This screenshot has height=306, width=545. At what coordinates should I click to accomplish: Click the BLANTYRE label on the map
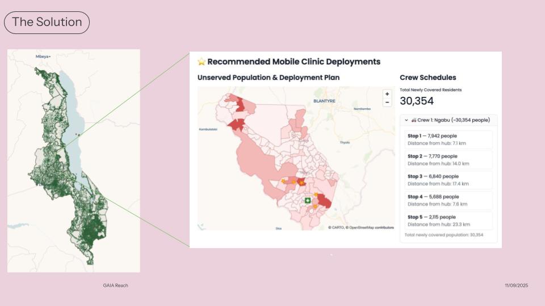coord(324,101)
